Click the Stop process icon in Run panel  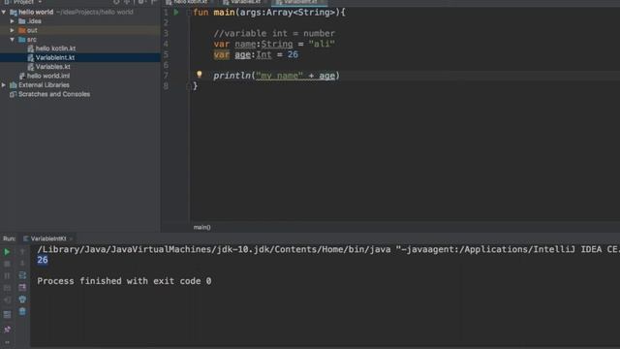(7, 264)
